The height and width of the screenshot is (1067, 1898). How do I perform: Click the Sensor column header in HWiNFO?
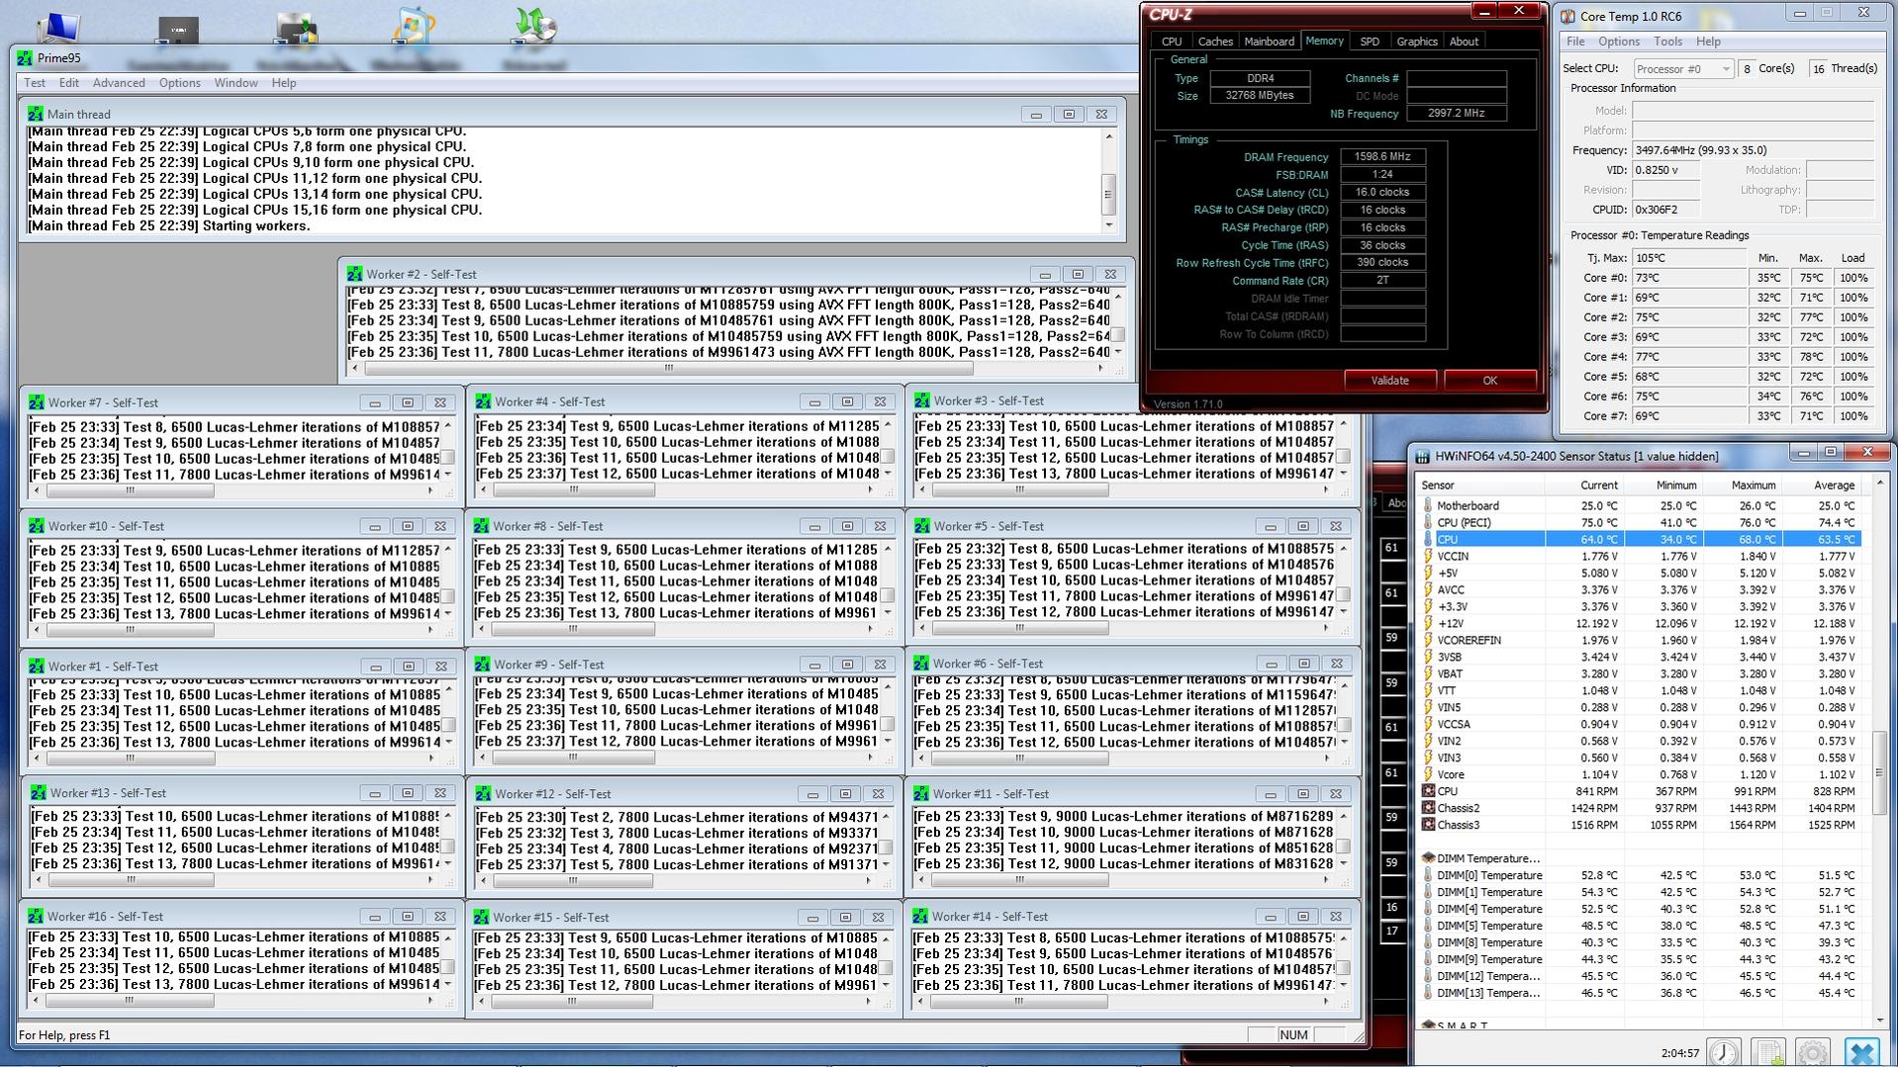point(1481,486)
